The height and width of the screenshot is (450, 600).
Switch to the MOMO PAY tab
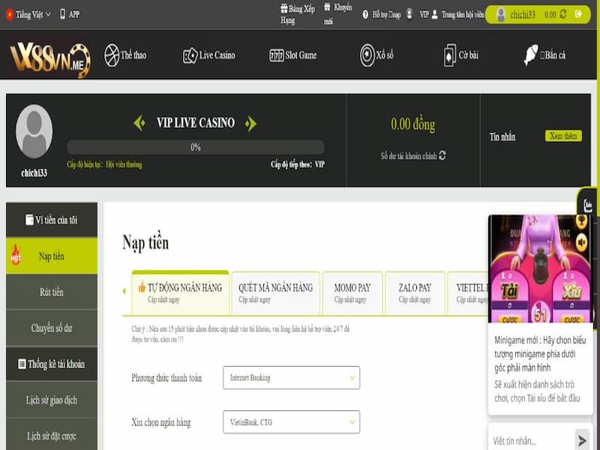(x=350, y=291)
